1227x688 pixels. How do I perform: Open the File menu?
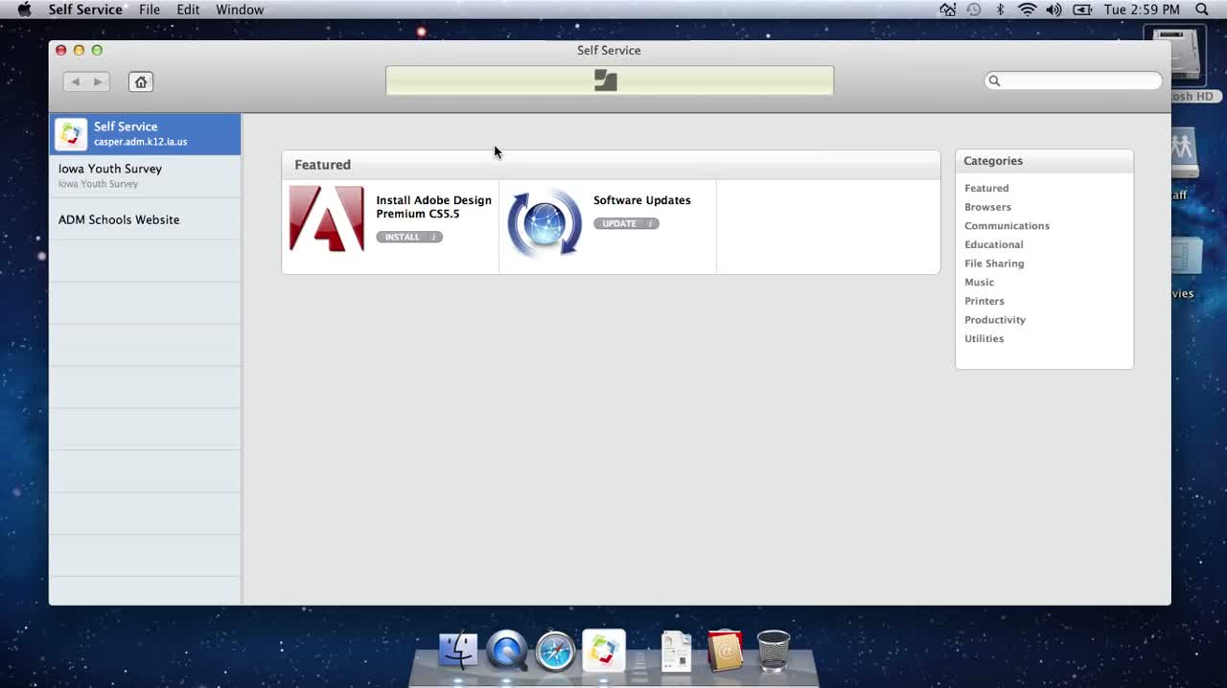click(149, 10)
